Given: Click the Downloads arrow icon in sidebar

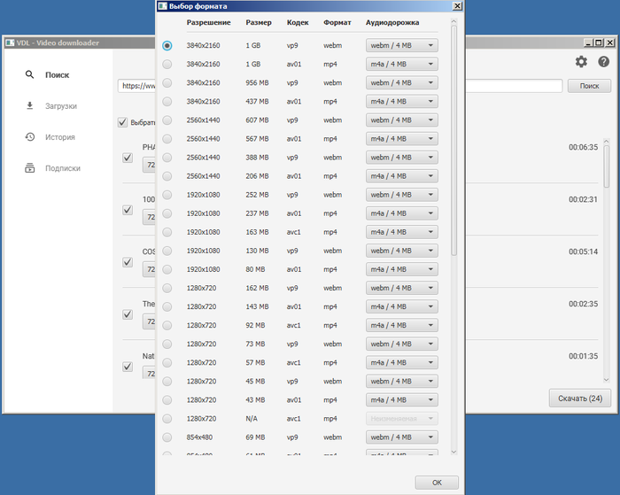Looking at the screenshot, I should point(29,106).
